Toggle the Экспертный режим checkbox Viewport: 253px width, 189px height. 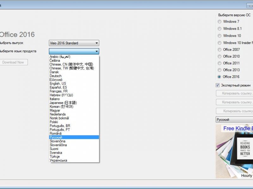(218, 85)
